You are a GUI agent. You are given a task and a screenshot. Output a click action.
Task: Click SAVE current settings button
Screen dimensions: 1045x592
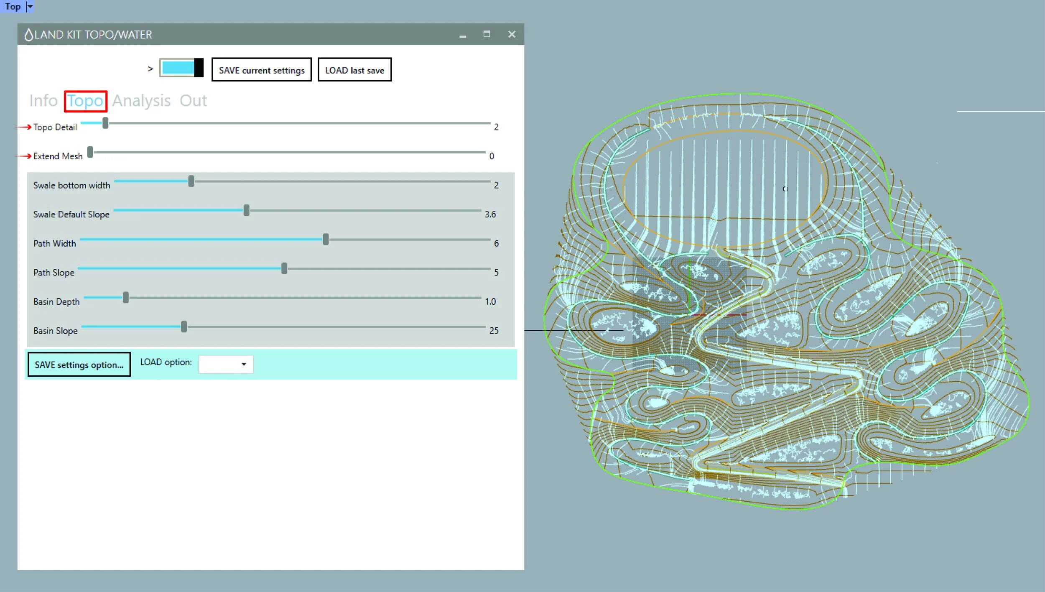[262, 70]
